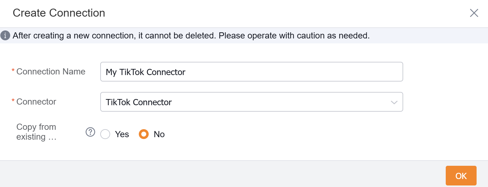Screen dimensions: 488x187
Task: Click the "Yes" option label text
Action: point(122,134)
